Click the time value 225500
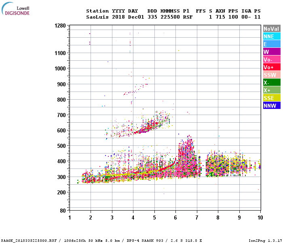The image size is (283, 243). [170, 17]
